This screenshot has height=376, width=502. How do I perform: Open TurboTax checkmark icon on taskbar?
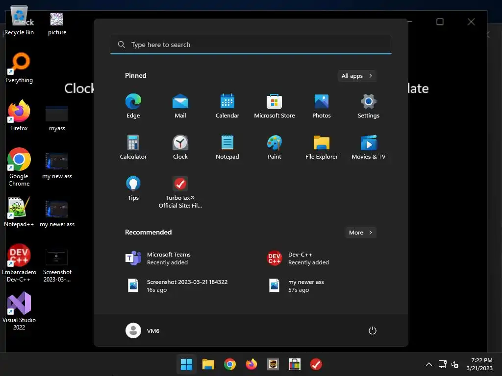click(x=316, y=364)
